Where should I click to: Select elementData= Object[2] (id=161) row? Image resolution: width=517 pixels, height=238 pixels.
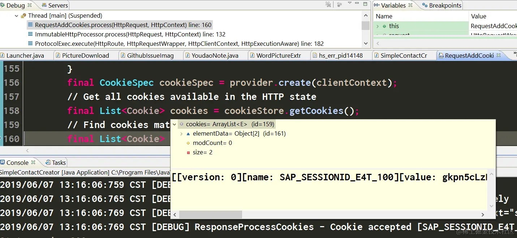point(239,133)
